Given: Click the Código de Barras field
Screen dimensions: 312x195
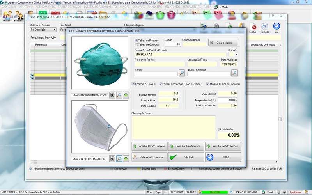Looking at the screenshot, I should pos(194,44).
